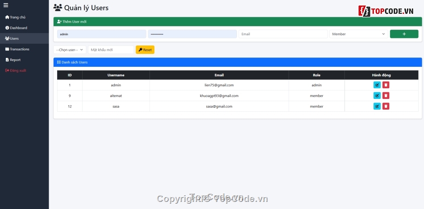Click the Username column header

pyautogui.click(x=116, y=75)
